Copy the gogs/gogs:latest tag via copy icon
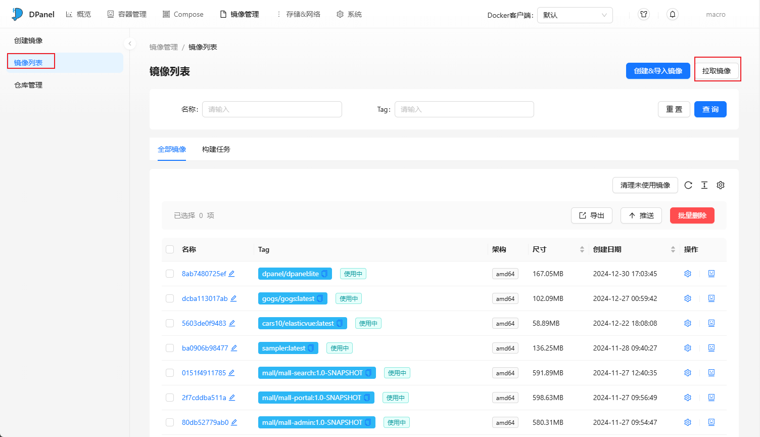Screen dimensions: 760x437 tap(320, 299)
